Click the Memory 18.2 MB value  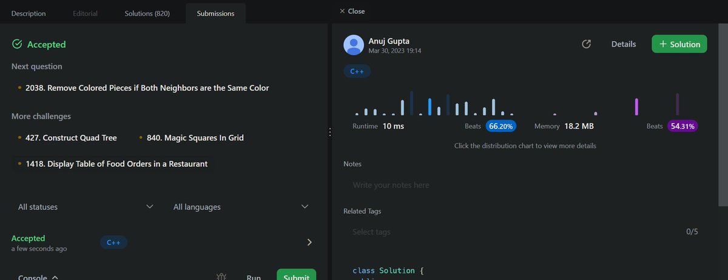(579, 126)
